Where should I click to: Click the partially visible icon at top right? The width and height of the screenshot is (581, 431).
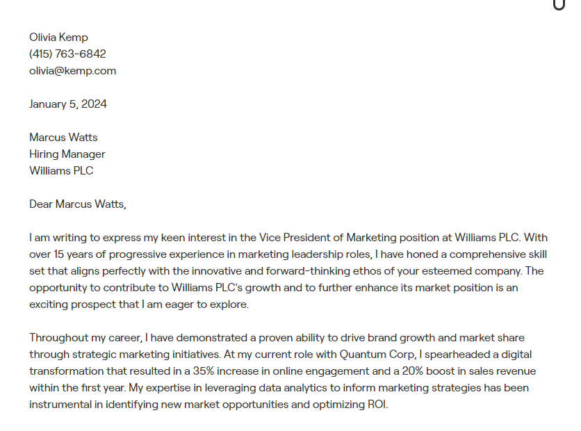click(559, 5)
